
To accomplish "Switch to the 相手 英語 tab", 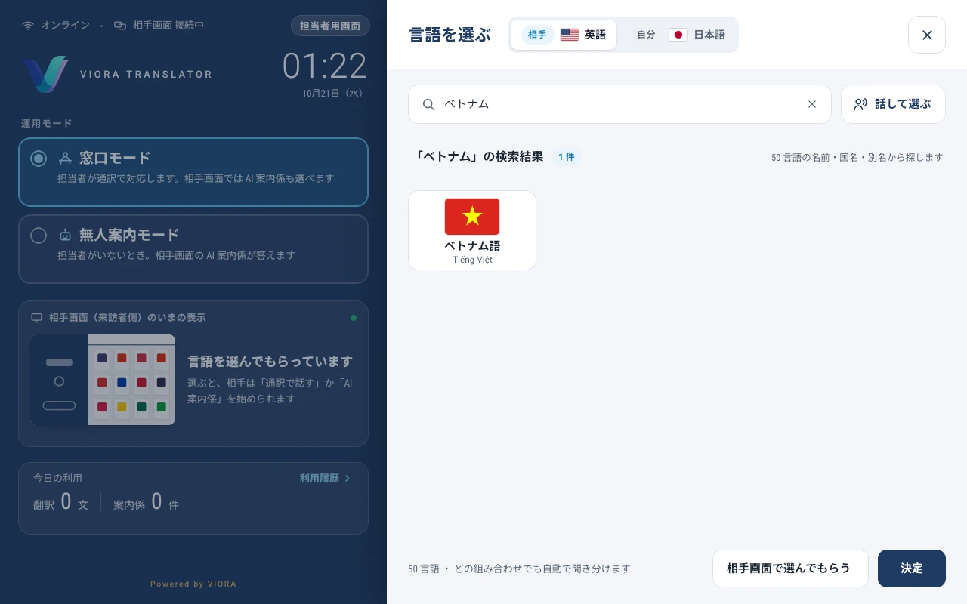I will point(564,35).
